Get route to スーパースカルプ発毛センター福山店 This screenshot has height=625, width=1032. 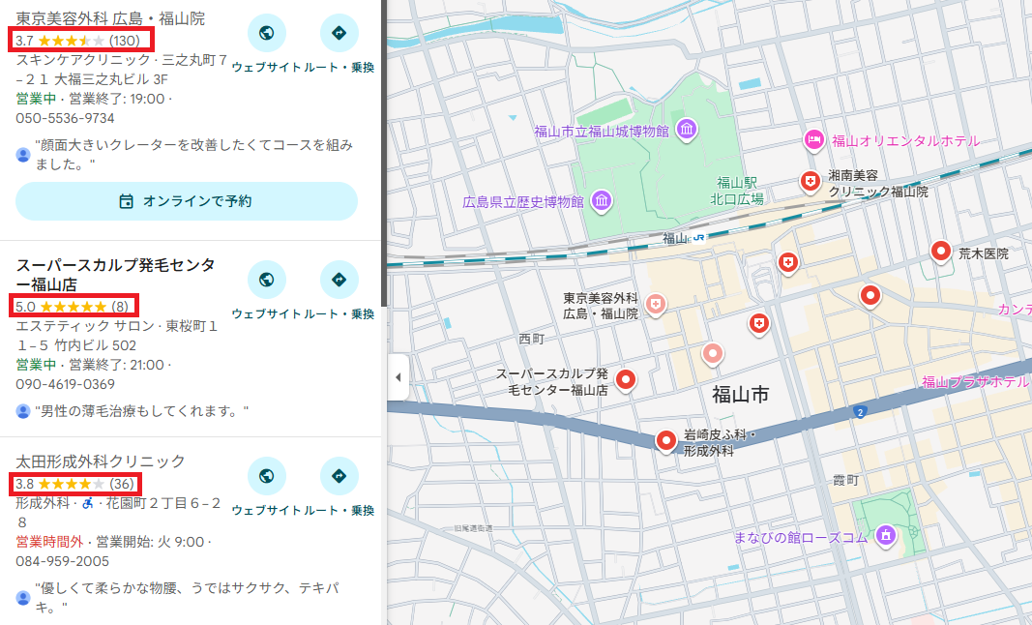pos(339,280)
